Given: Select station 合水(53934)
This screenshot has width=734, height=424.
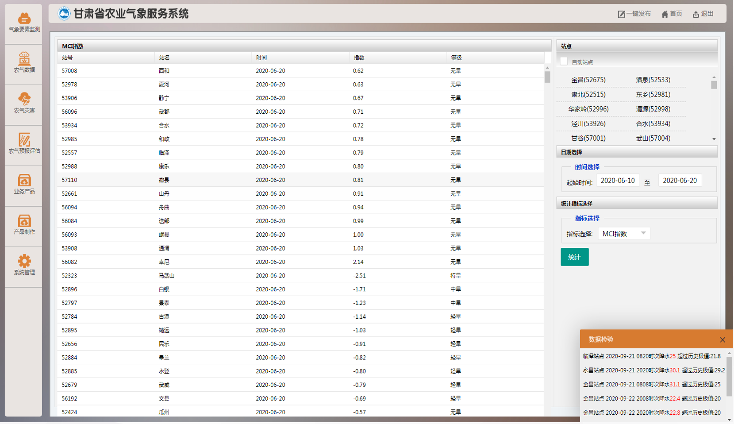Looking at the screenshot, I should [653, 124].
